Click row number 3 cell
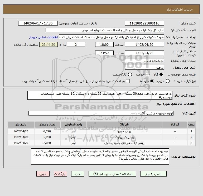This screenshot has width=203, height=196. pos(191,143)
